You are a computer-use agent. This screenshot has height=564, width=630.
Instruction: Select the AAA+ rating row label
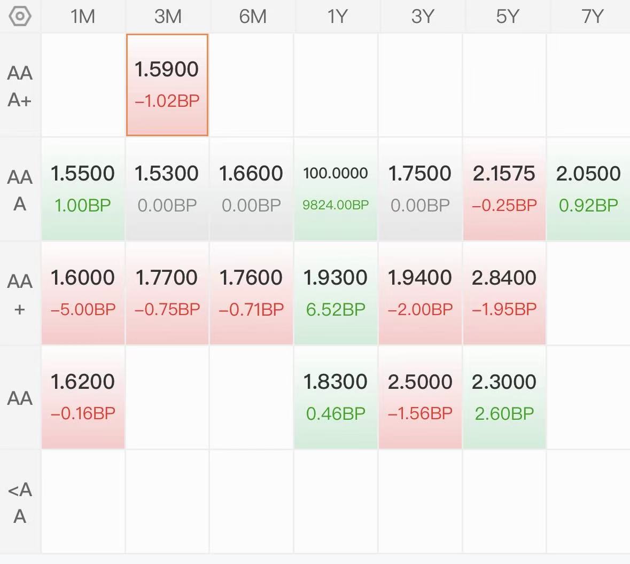tap(20, 85)
